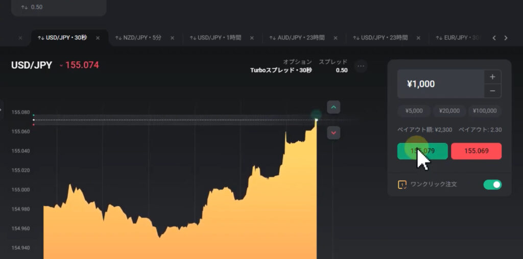The width and height of the screenshot is (523, 259).
Task: Click the 155.080 price axis label
Action: click(20, 112)
